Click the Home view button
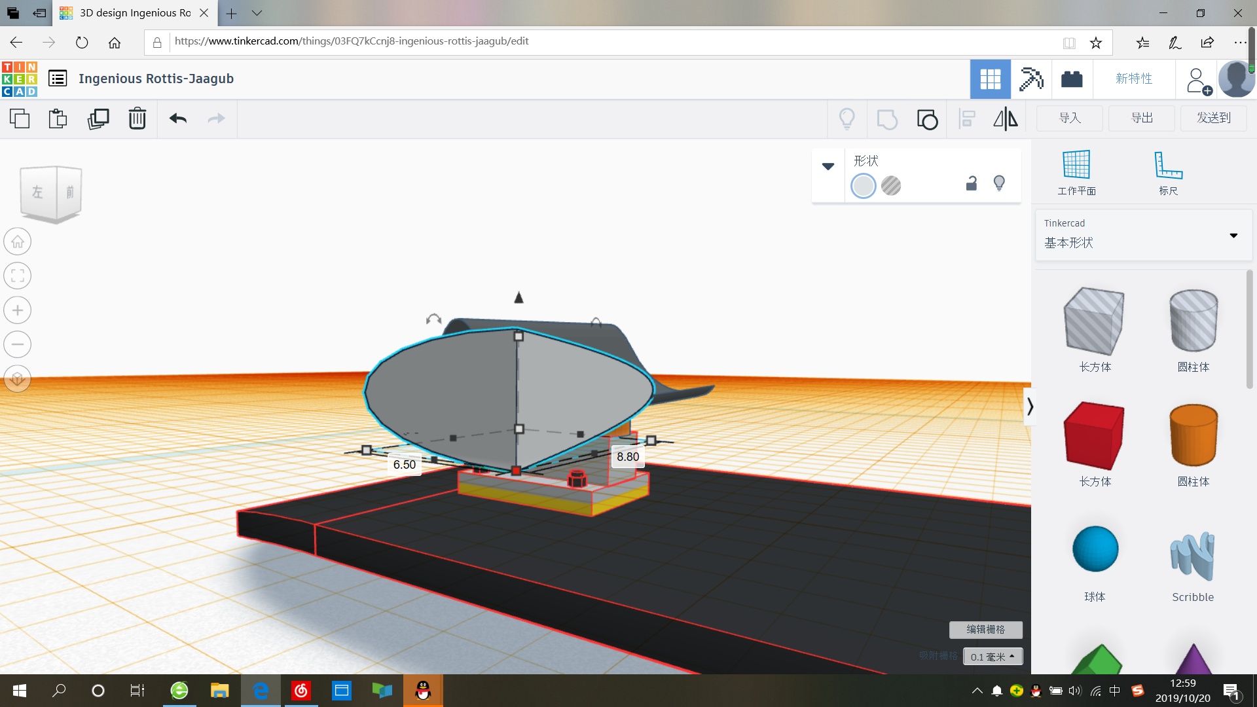This screenshot has width=1257, height=707. tap(18, 242)
